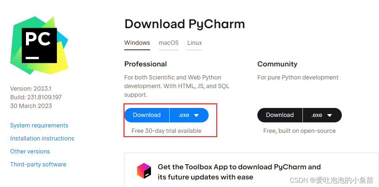The image size is (379, 187).
Task: Click the Scientific and Web Python description
Action: click(177, 86)
